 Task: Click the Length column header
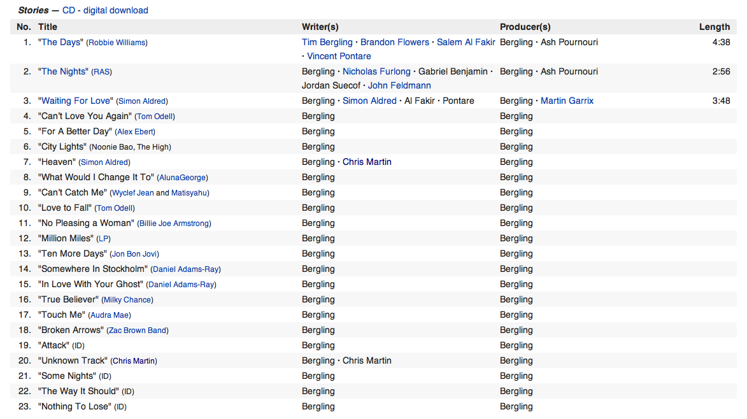pyautogui.click(x=715, y=27)
